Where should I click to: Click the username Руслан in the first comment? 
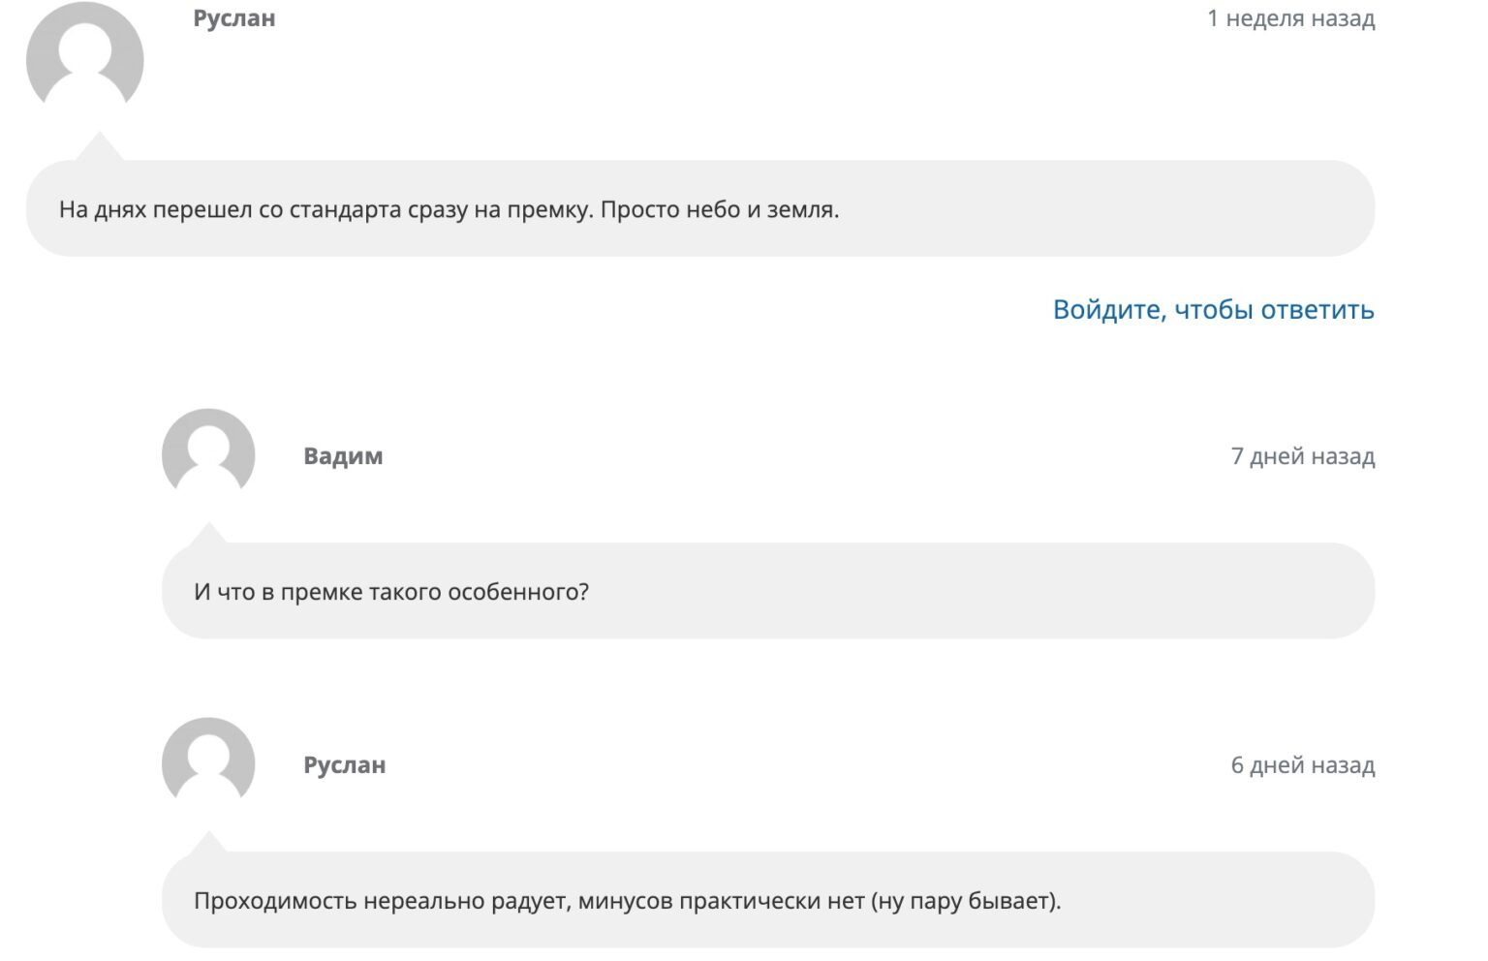[232, 17]
